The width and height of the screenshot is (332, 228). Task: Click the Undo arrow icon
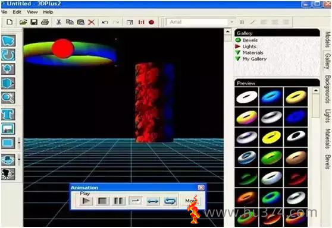105,22
